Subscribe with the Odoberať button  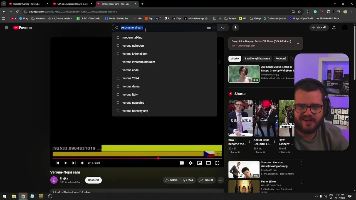(x=93, y=180)
